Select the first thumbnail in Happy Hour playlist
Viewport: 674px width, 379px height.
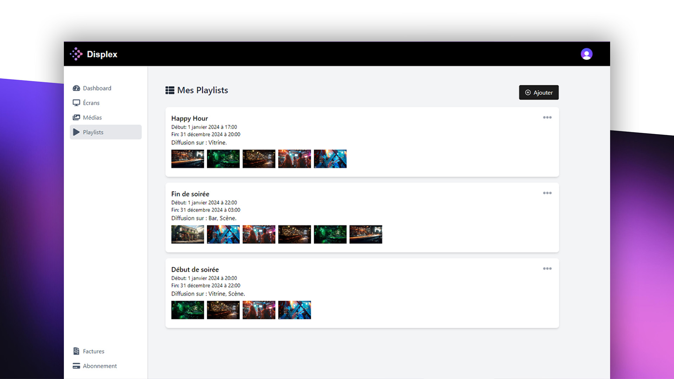tap(187, 159)
